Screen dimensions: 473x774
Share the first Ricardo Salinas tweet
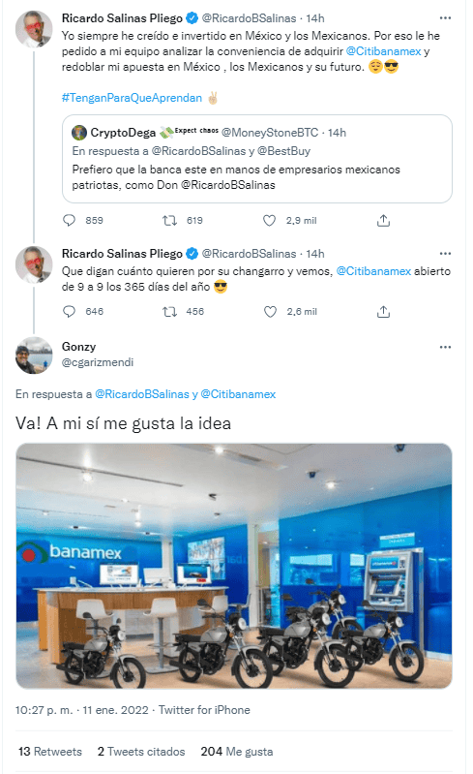(x=383, y=220)
